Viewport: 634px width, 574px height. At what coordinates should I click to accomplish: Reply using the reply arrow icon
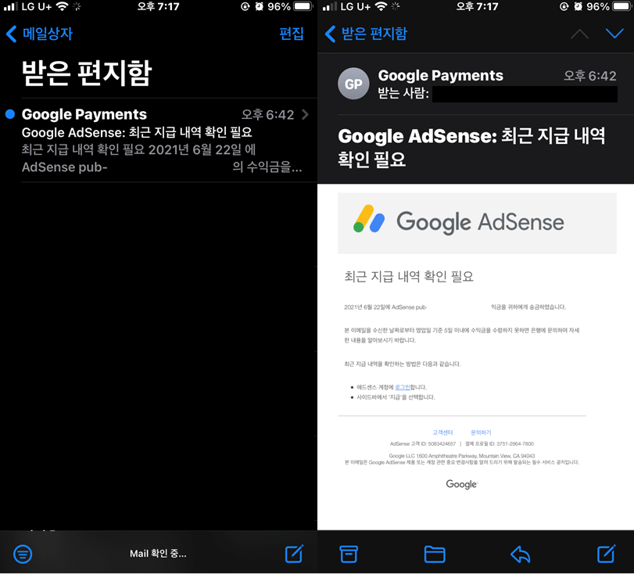[521, 554]
